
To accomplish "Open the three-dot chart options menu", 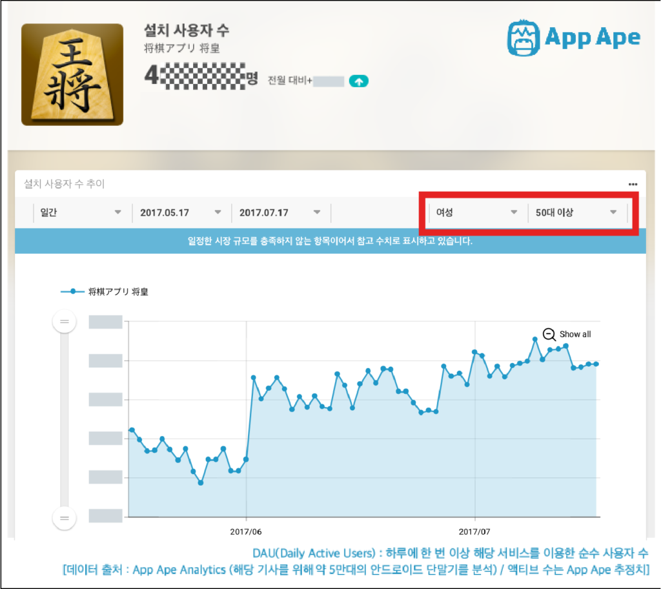I will click(x=633, y=184).
